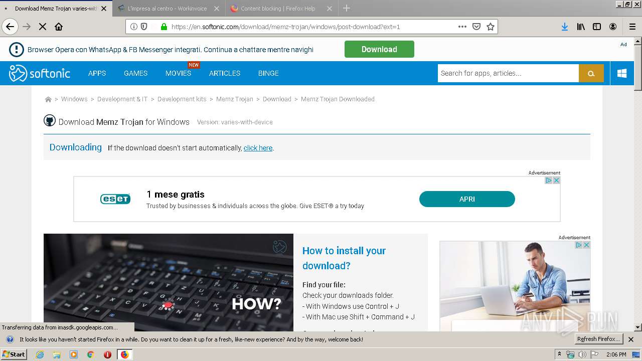Viewport: 642px width, 361px height.
Task: Open tracking protection shield icon
Action: click(144, 27)
